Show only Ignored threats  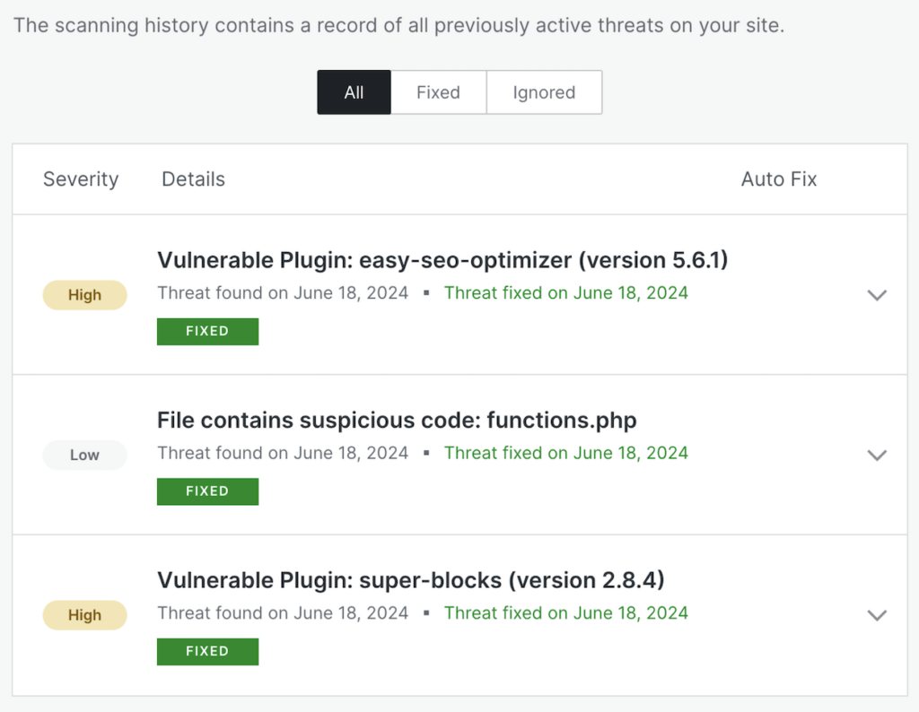pos(544,92)
